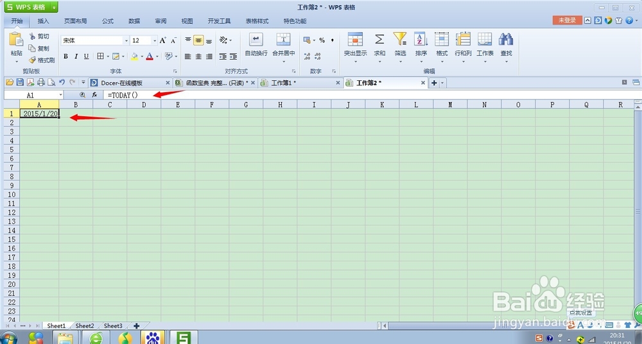Copy with the 复制 icon
Image resolution: width=642 pixels, height=344 pixels.
click(32, 48)
